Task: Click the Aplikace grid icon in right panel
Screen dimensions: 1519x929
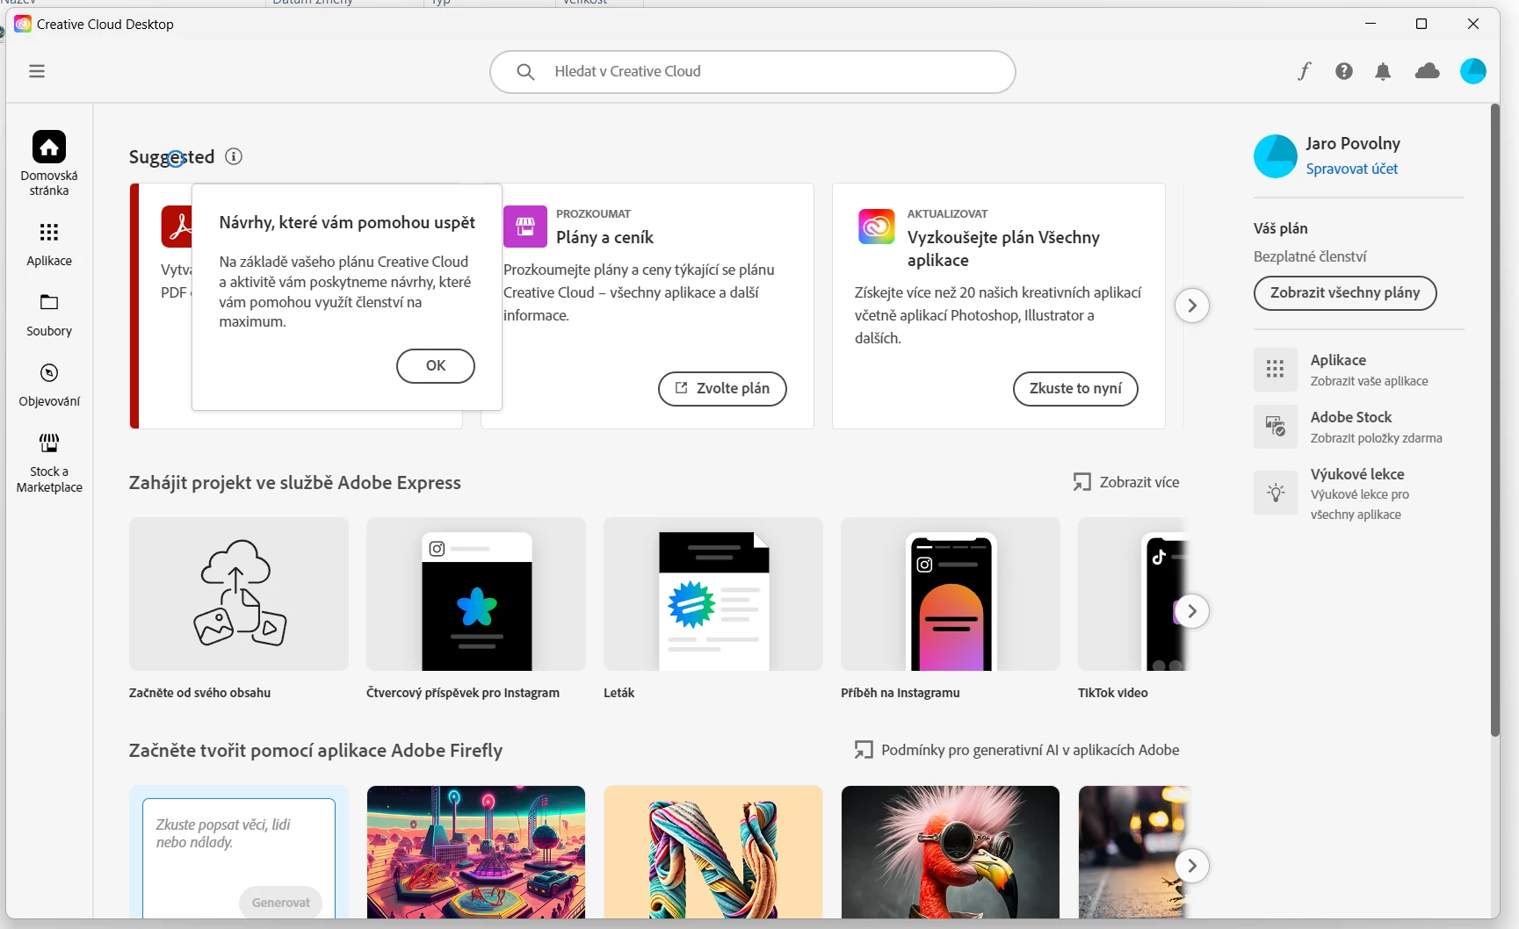Action: [1276, 369]
